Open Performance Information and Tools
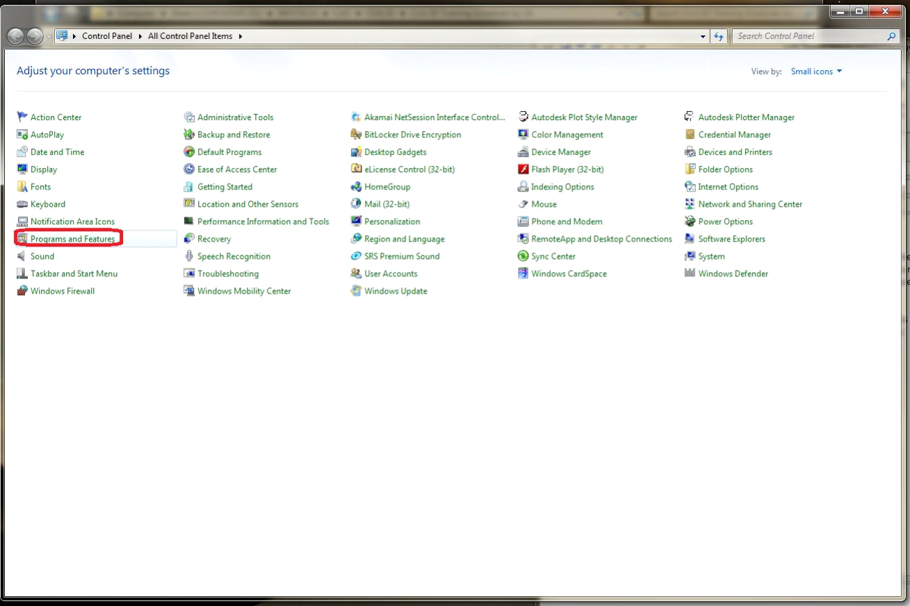910x606 pixels. coord(263,221)
